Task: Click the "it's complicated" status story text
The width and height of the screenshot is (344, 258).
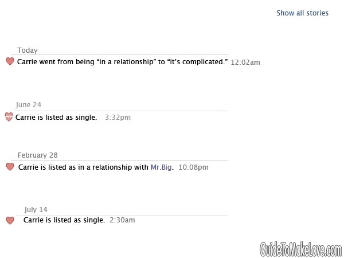Action: 123,62
